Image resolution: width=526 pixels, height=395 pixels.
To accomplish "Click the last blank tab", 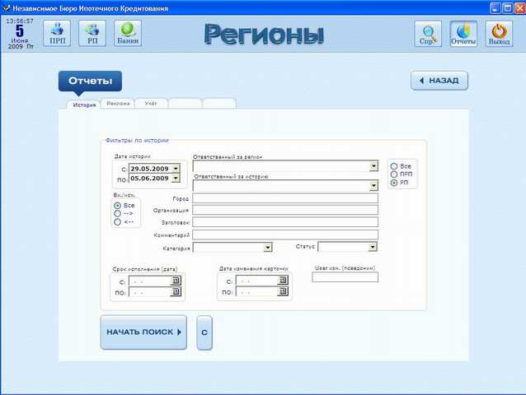I will pyautogui.click(x=219, y=104).
